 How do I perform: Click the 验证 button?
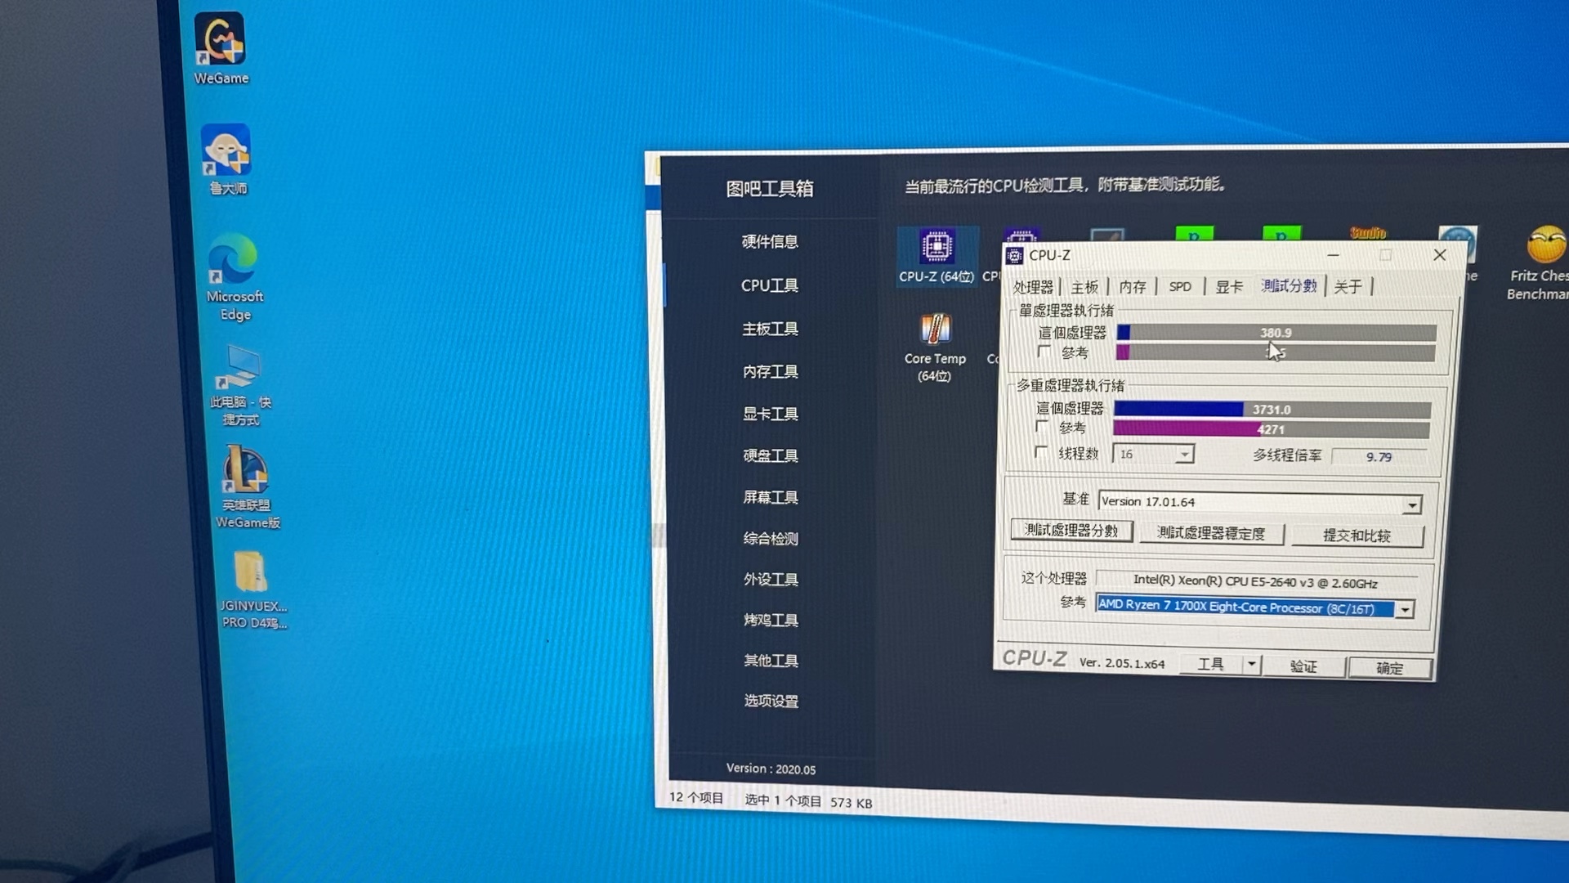click(x=1303, y=666)
